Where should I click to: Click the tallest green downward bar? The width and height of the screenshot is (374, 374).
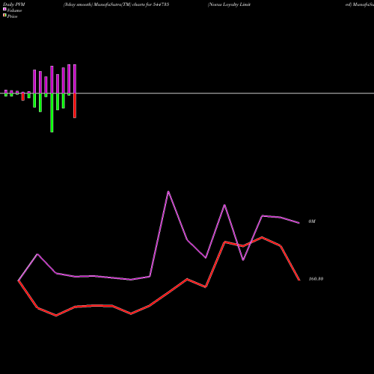pos(52,113)
